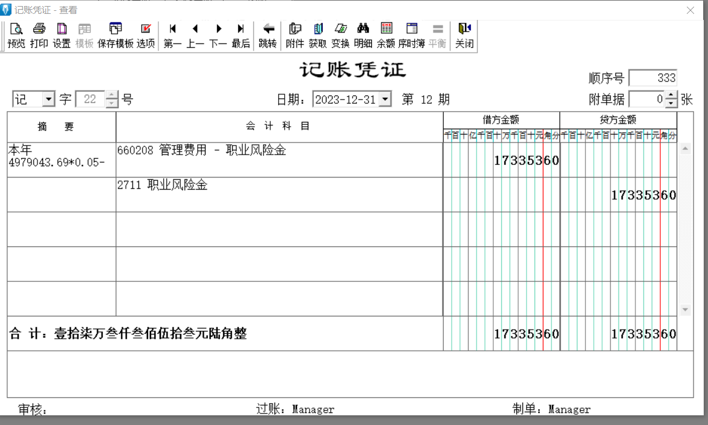Viewport: 708px width, 425px height.
Task: Jump to 最后 (Last) voucher
Action: click(x=241, y=35)
